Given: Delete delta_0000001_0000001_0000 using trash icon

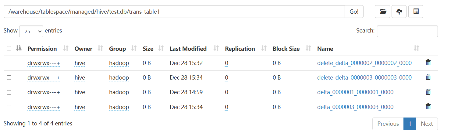Looking at the screenshot, I should point(428,92).
